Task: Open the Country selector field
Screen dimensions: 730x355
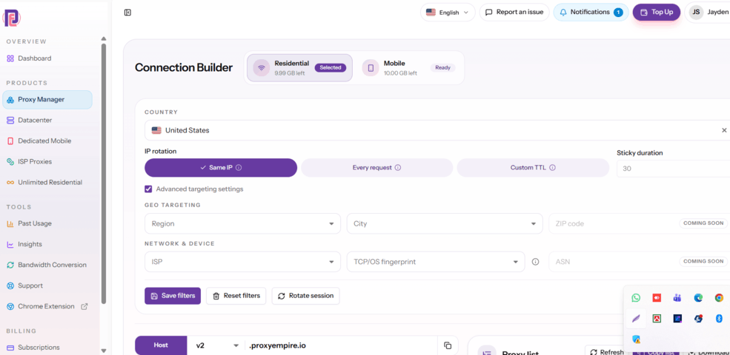Action: coord(437,131)
